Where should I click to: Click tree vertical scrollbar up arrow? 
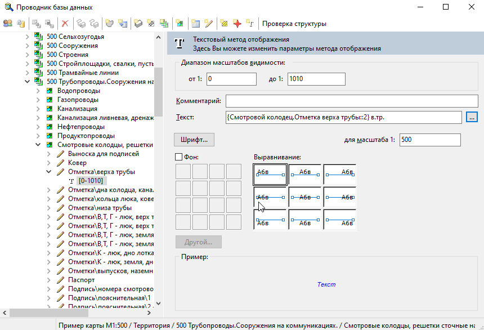158,37
